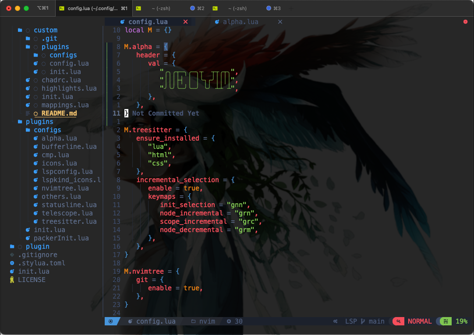Open config.lua in the file tree
Screen dimensions: 474x335
click(69, 63)
